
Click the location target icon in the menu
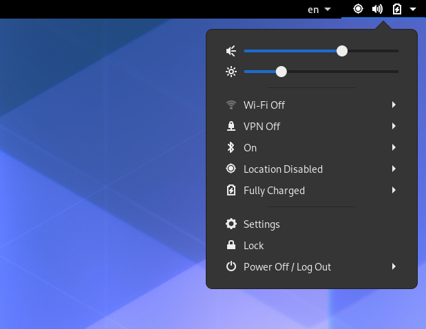[x=231, y=169]
